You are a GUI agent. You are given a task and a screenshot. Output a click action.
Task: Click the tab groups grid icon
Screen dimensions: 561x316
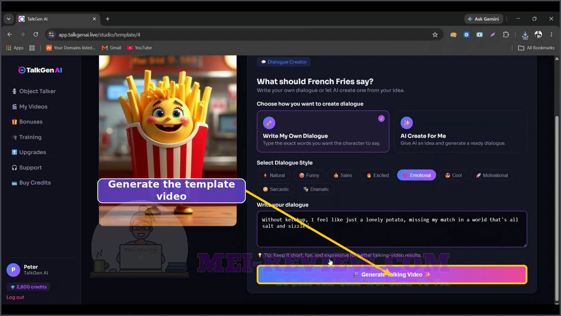coord(32,48)
